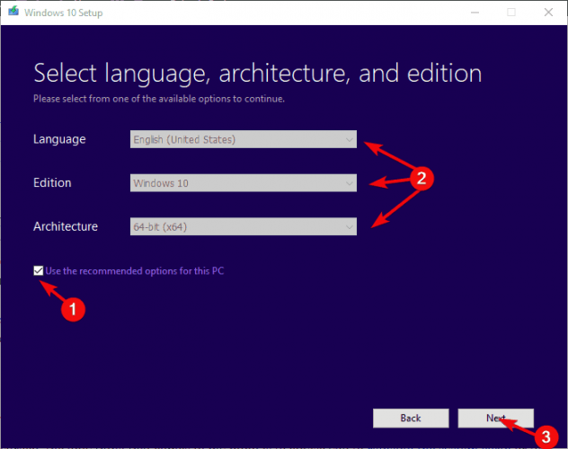
Task: Click the Language field label
Action: (59, 139)
